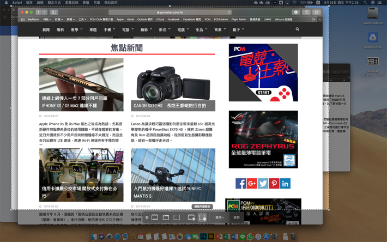
Task: Expand the 電競 navigation menu
Action: click(183, 29)
